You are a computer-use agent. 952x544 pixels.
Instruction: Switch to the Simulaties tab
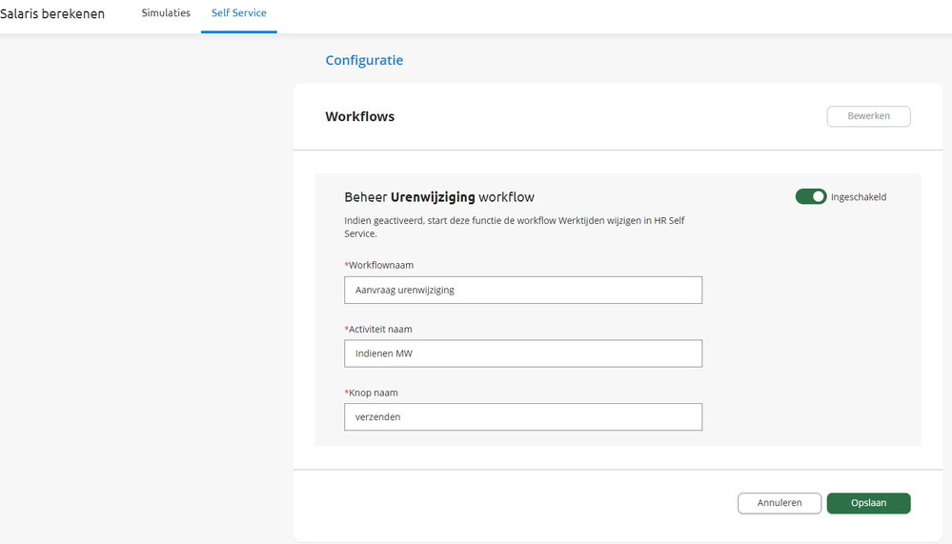(166, 13)
